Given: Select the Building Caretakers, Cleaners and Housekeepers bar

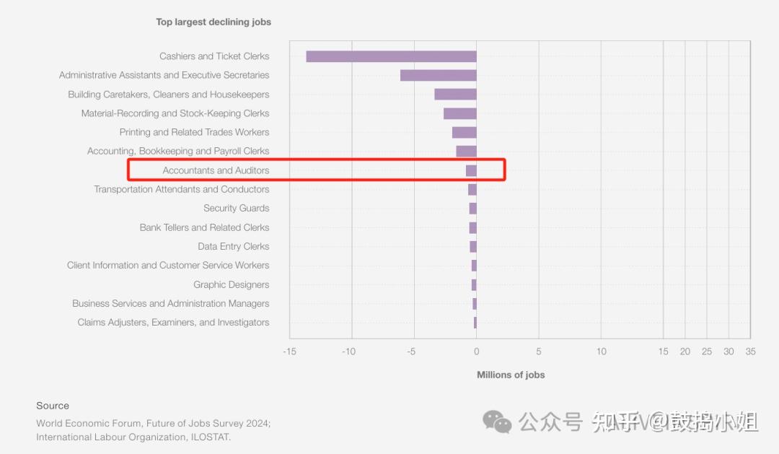Looking at the screenshot, I should click(x=455, y=95).
